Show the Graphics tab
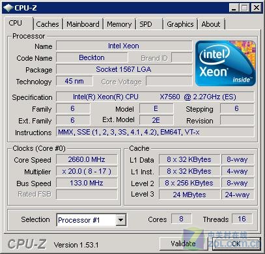The width and height of the screenshot is (265, 254). point(180,24)
